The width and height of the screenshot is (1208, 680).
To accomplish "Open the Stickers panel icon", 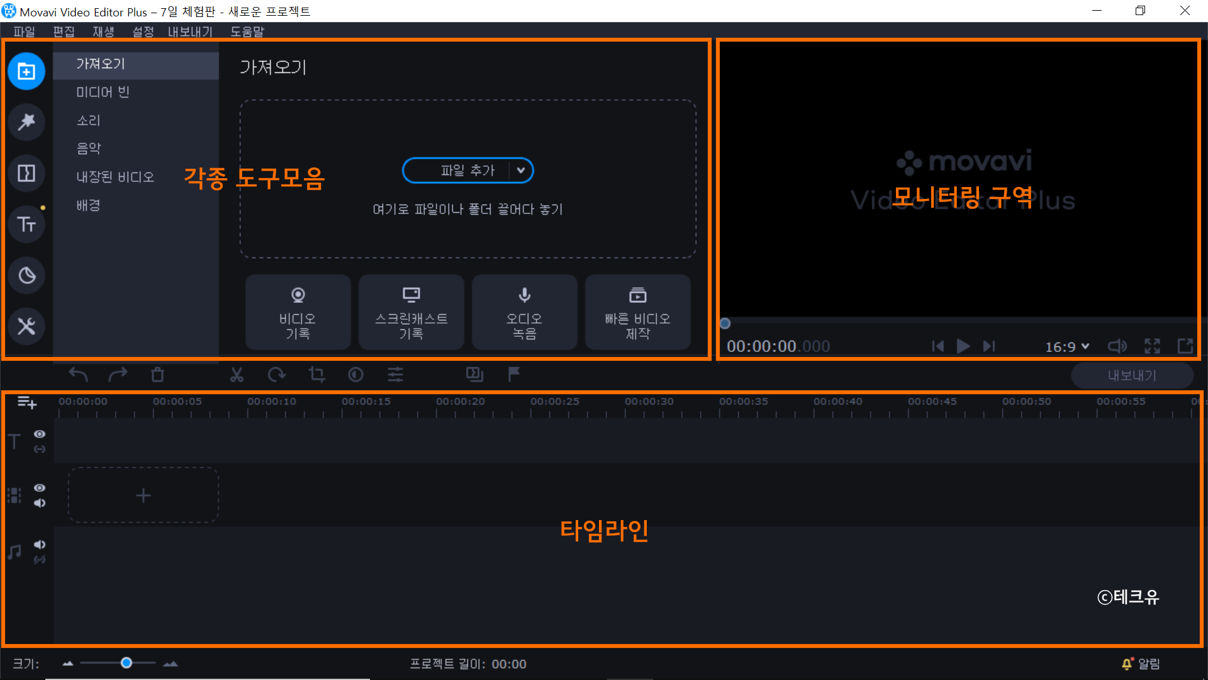I will coord(26,275).
